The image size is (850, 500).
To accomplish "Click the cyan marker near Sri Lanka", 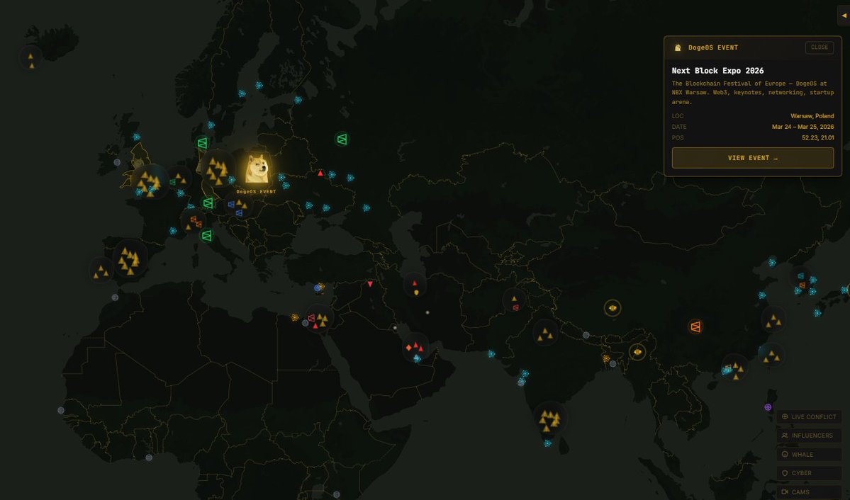I will 547,443.
